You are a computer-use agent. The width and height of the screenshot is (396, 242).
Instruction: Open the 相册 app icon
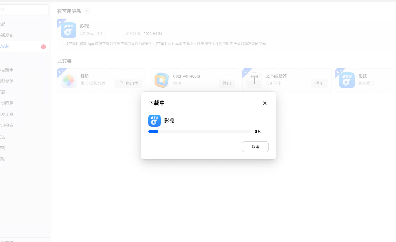[69, 80]
